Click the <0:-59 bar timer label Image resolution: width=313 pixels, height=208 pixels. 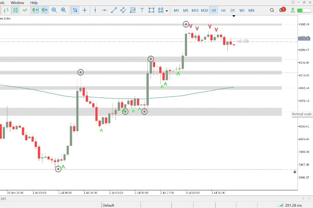pyautogui.click(x=243, y=41)
